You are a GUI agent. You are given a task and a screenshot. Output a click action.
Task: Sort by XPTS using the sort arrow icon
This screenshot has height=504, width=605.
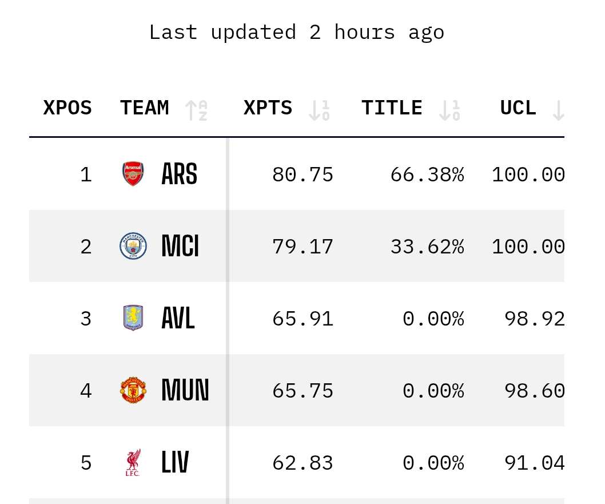[320, 110]
